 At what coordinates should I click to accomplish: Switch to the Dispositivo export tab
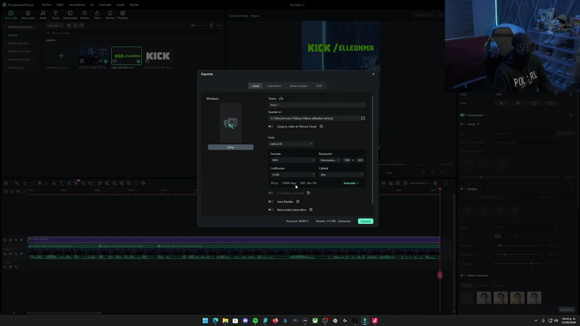click(x=274, y=86)
